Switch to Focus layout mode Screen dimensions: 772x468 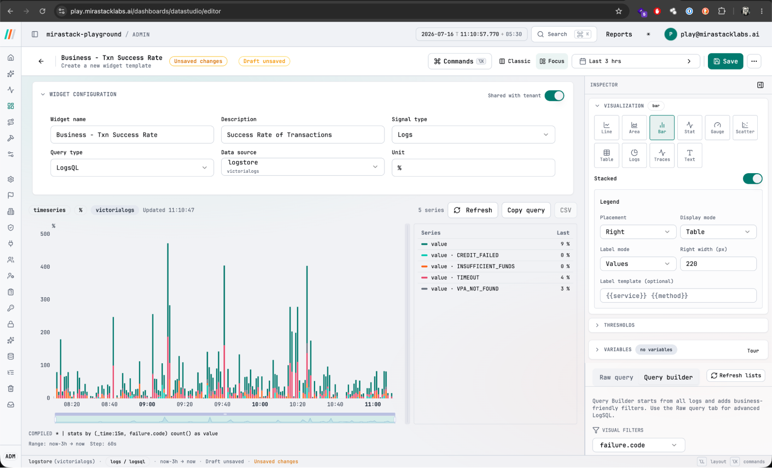[552, 61]
